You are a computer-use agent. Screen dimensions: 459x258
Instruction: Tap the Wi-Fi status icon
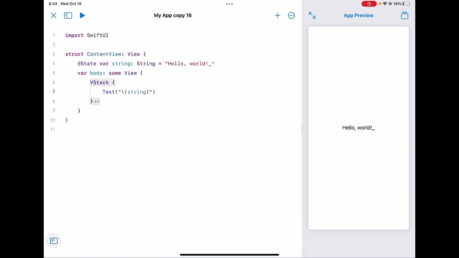coord(385,4)
